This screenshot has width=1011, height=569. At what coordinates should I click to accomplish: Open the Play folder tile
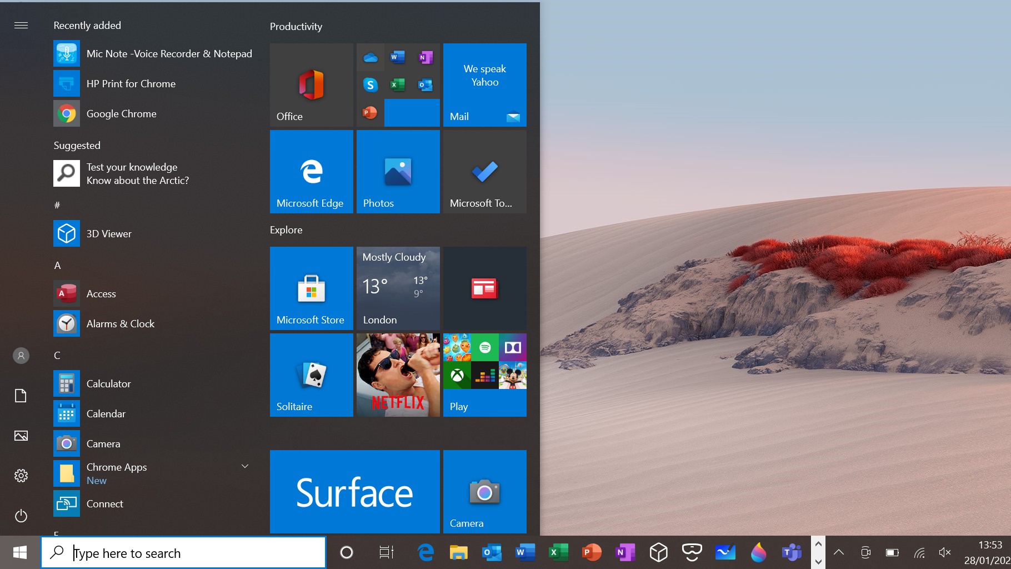pyautogui.click(x=485, y=375)
